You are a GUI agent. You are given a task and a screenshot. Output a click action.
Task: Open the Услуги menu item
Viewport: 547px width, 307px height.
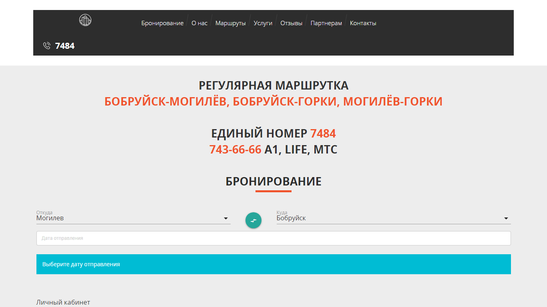point(263,23)
